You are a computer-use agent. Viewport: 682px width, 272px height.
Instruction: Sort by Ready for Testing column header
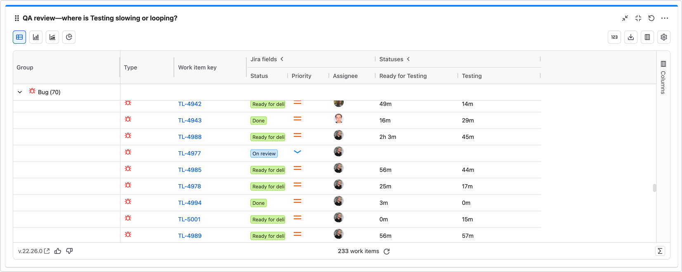403,76
